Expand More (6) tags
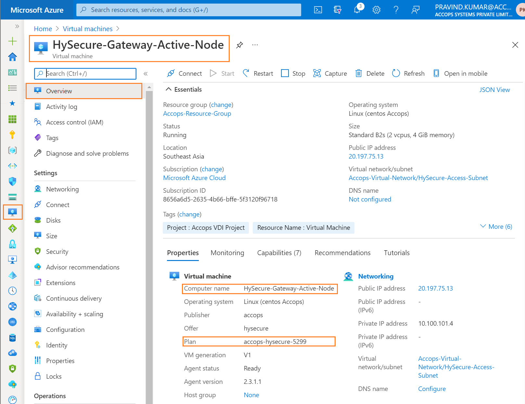Viewport: 525px width, 404px height. click(496, 227)
